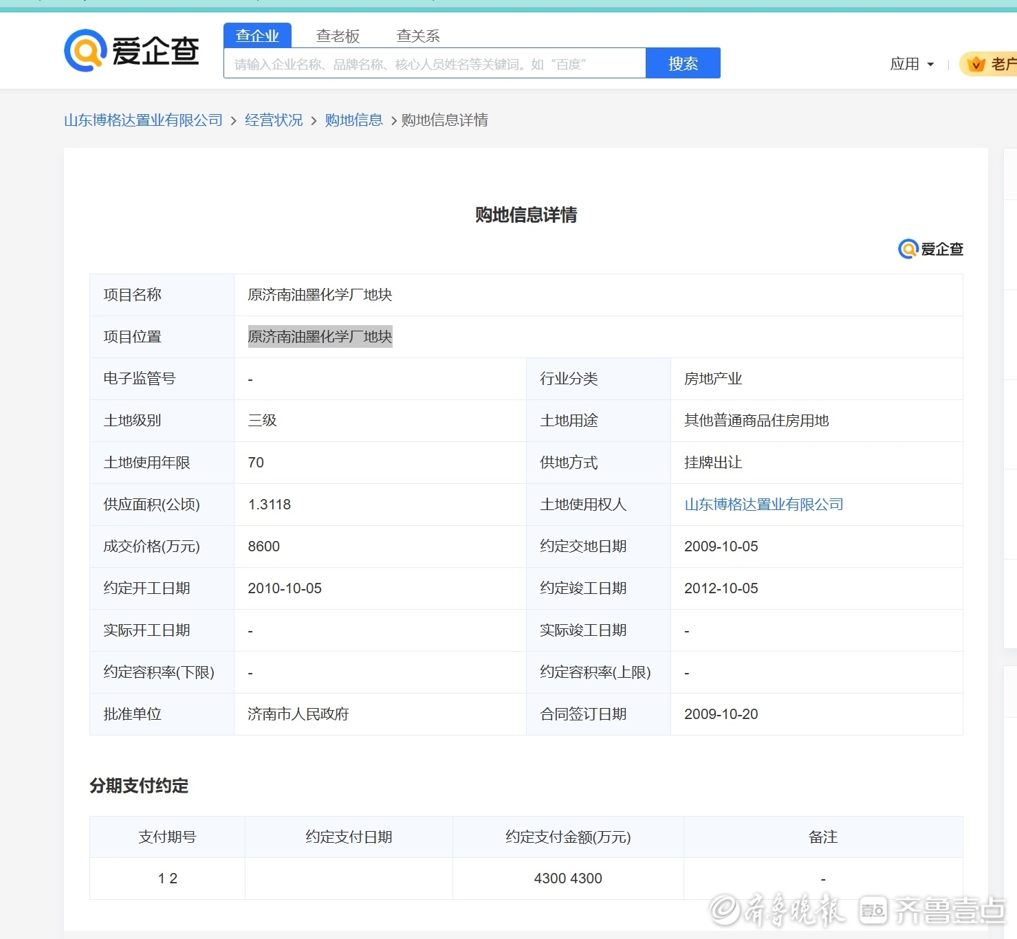
Task: Click 土地级别 value 三级
Action: tap(262, 421)
